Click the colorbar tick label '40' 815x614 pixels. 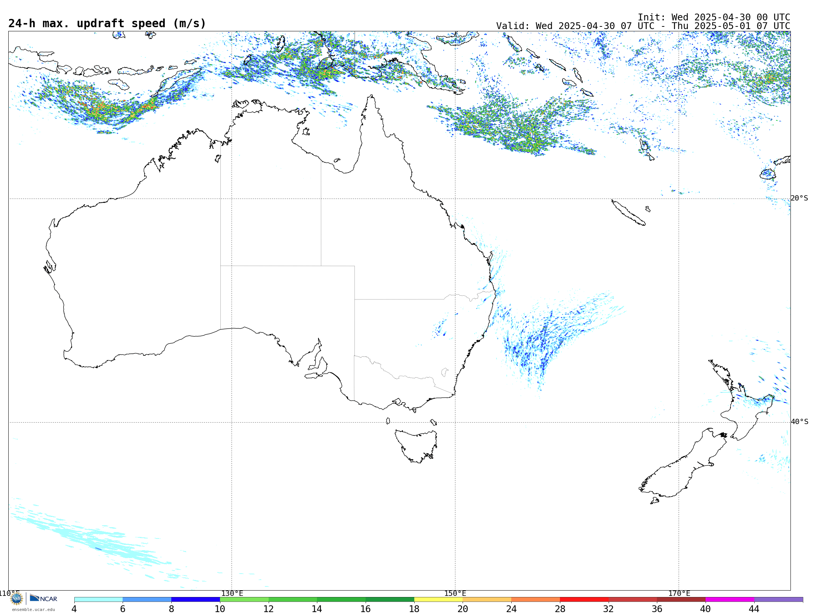(706, 609)
